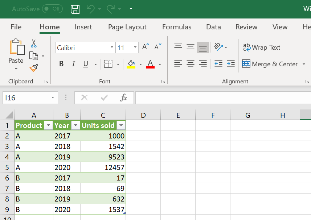Apply the yellow fill color
The image size is (311, 220).
click(x=131, y=64)
